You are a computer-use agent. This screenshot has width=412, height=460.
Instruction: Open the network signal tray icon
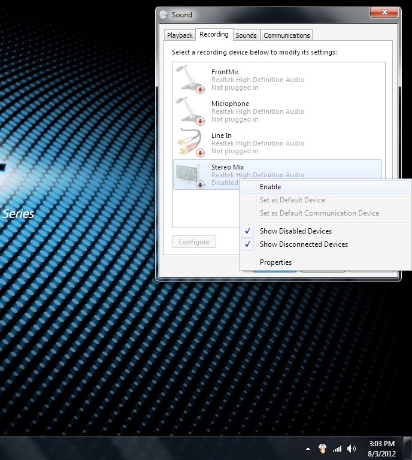(x=337, y=448)
